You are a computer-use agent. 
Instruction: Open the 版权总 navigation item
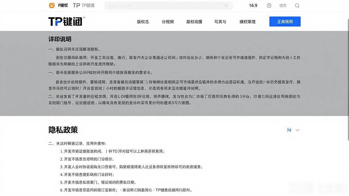click(x=143, y=22)
